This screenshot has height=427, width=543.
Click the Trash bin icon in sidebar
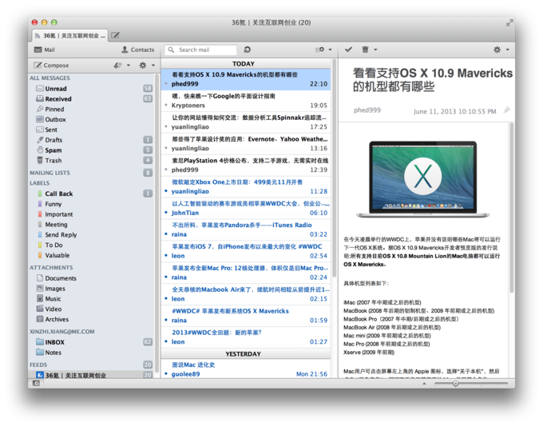coord(40,160)
